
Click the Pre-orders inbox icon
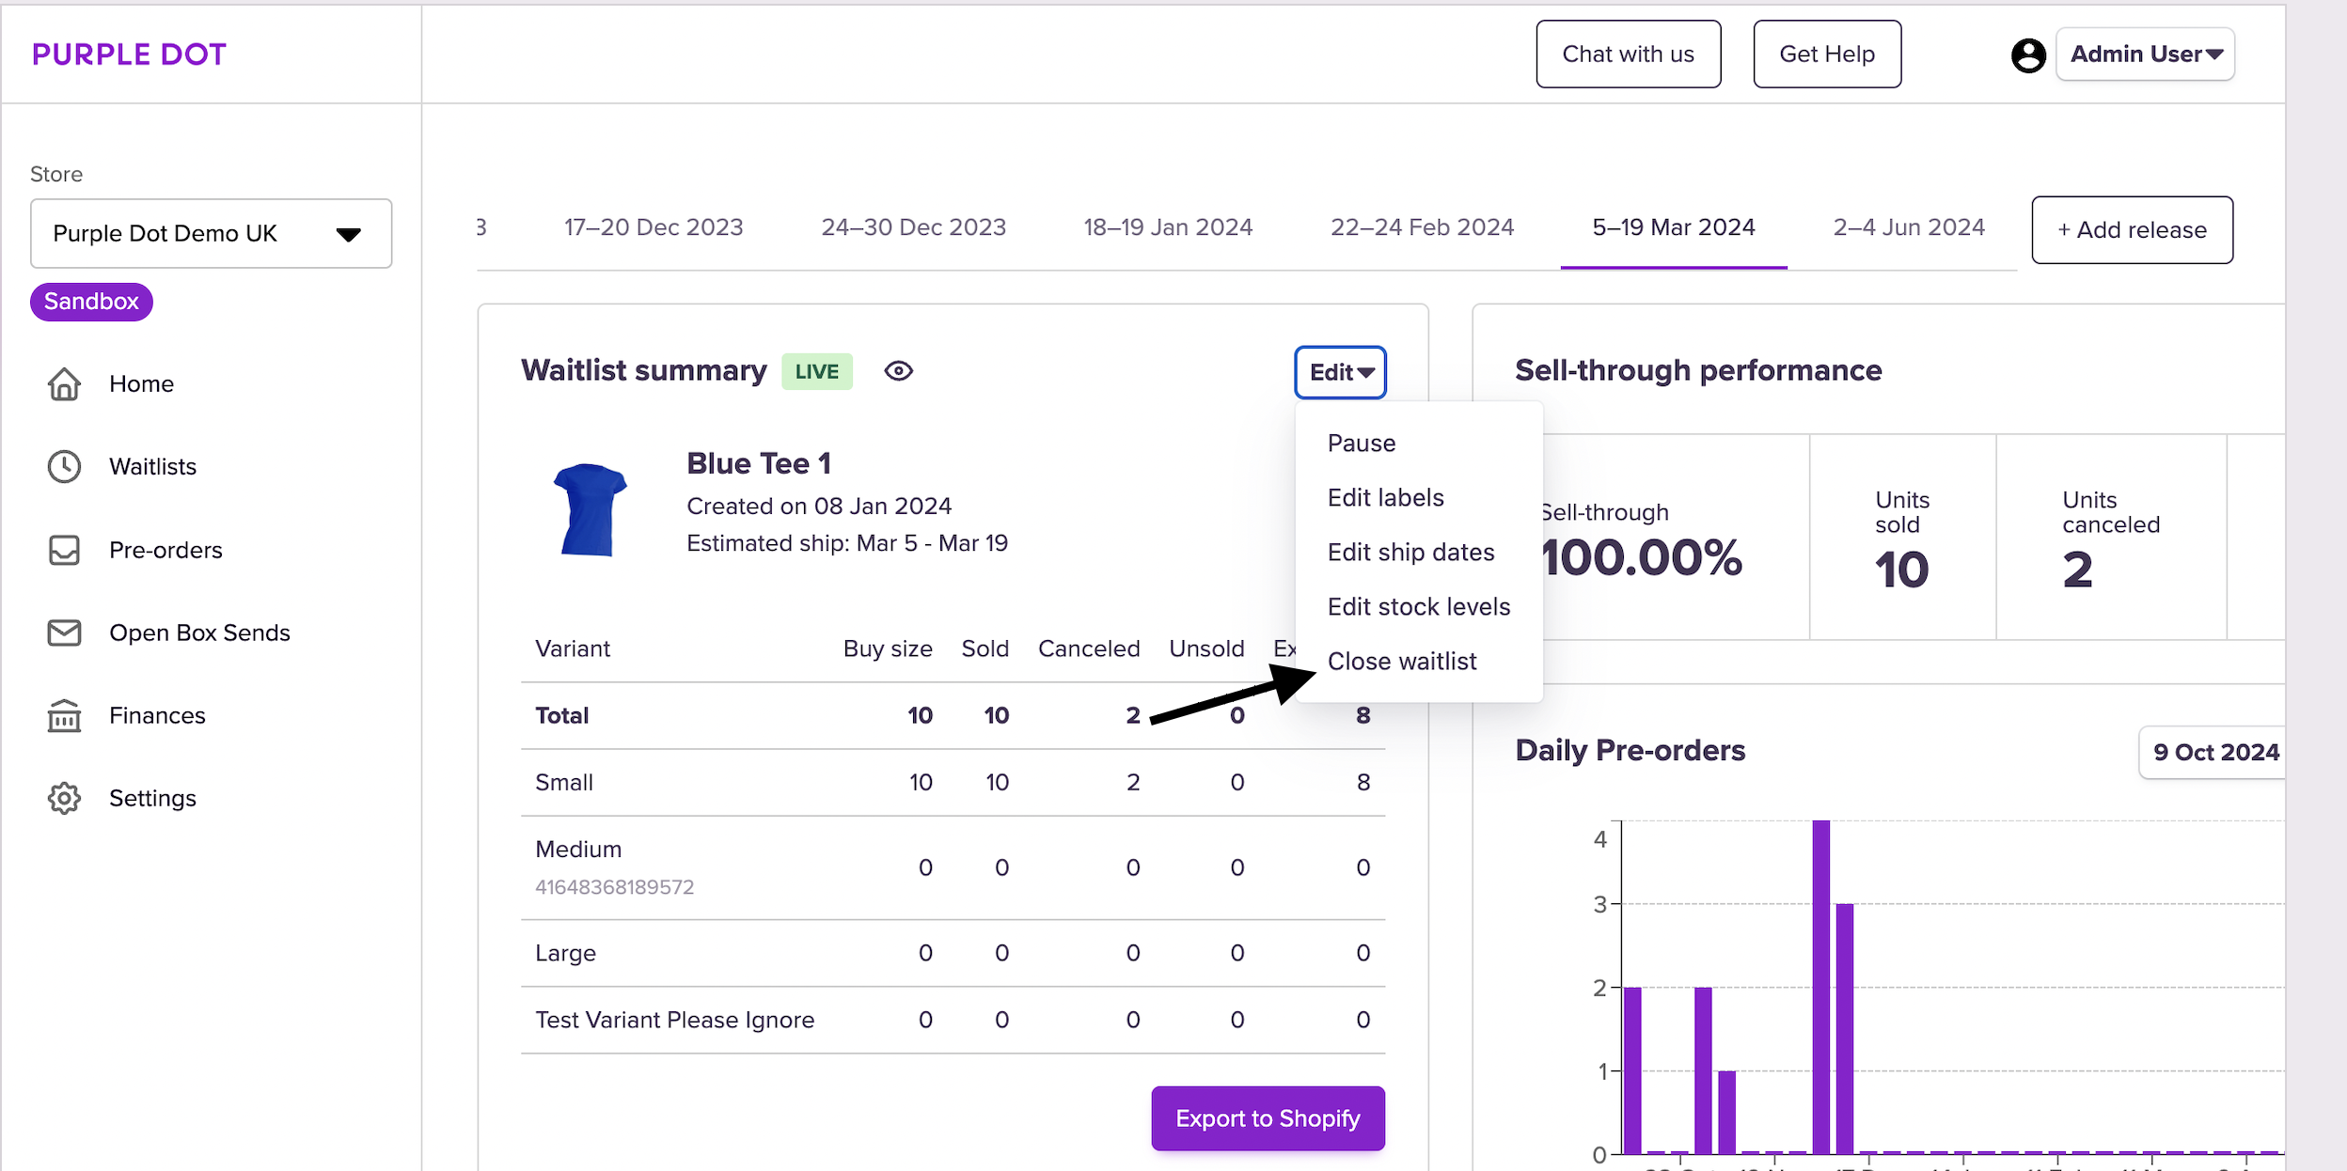pos(64,550)
